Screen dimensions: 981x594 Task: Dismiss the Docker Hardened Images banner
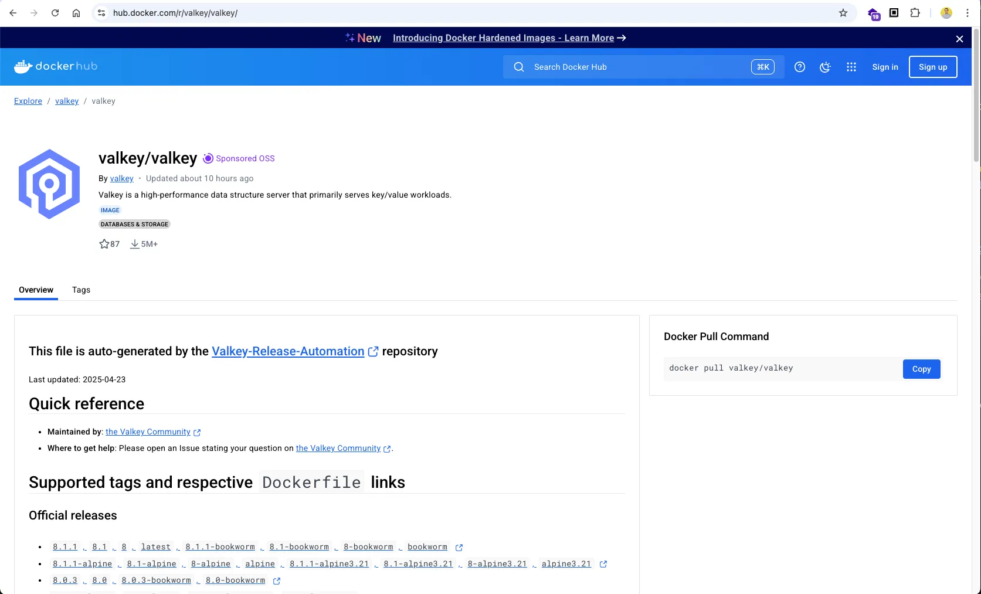[960, 39]
